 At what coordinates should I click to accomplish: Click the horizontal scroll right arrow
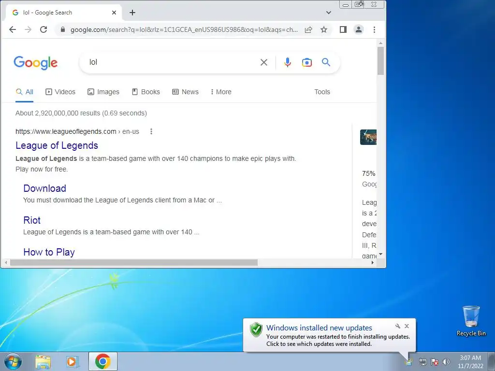pos(373,262)
